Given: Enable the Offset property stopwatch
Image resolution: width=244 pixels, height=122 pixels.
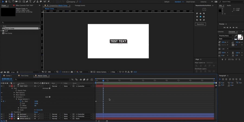Looking at the screenshot, I should click(x=20, y=106).
